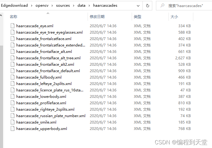Select file name haarcascade_frontalcatface_extended...
Viewport: 212px width, 148px height.
[x=51, y=45]
